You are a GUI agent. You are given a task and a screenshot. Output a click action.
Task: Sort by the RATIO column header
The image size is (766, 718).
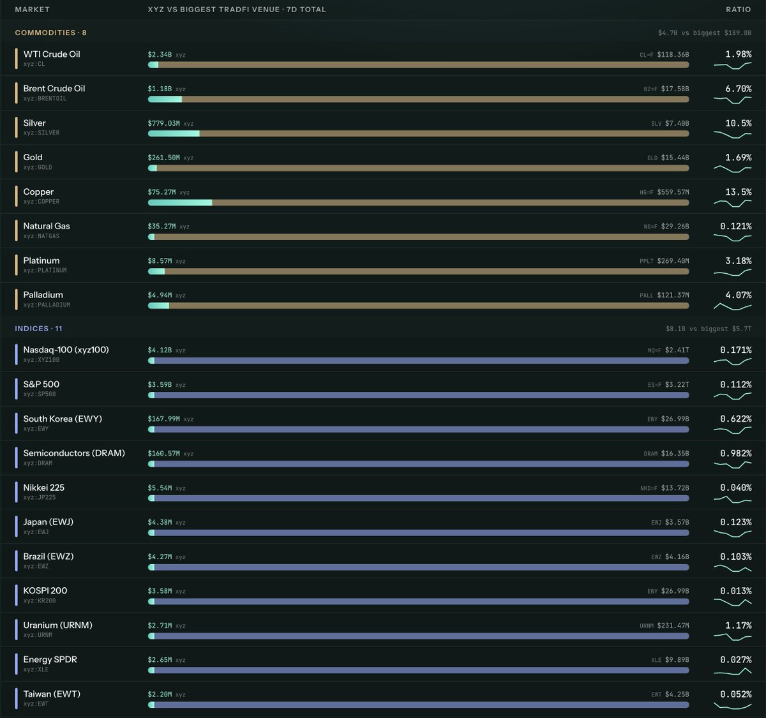coord(739,10)
